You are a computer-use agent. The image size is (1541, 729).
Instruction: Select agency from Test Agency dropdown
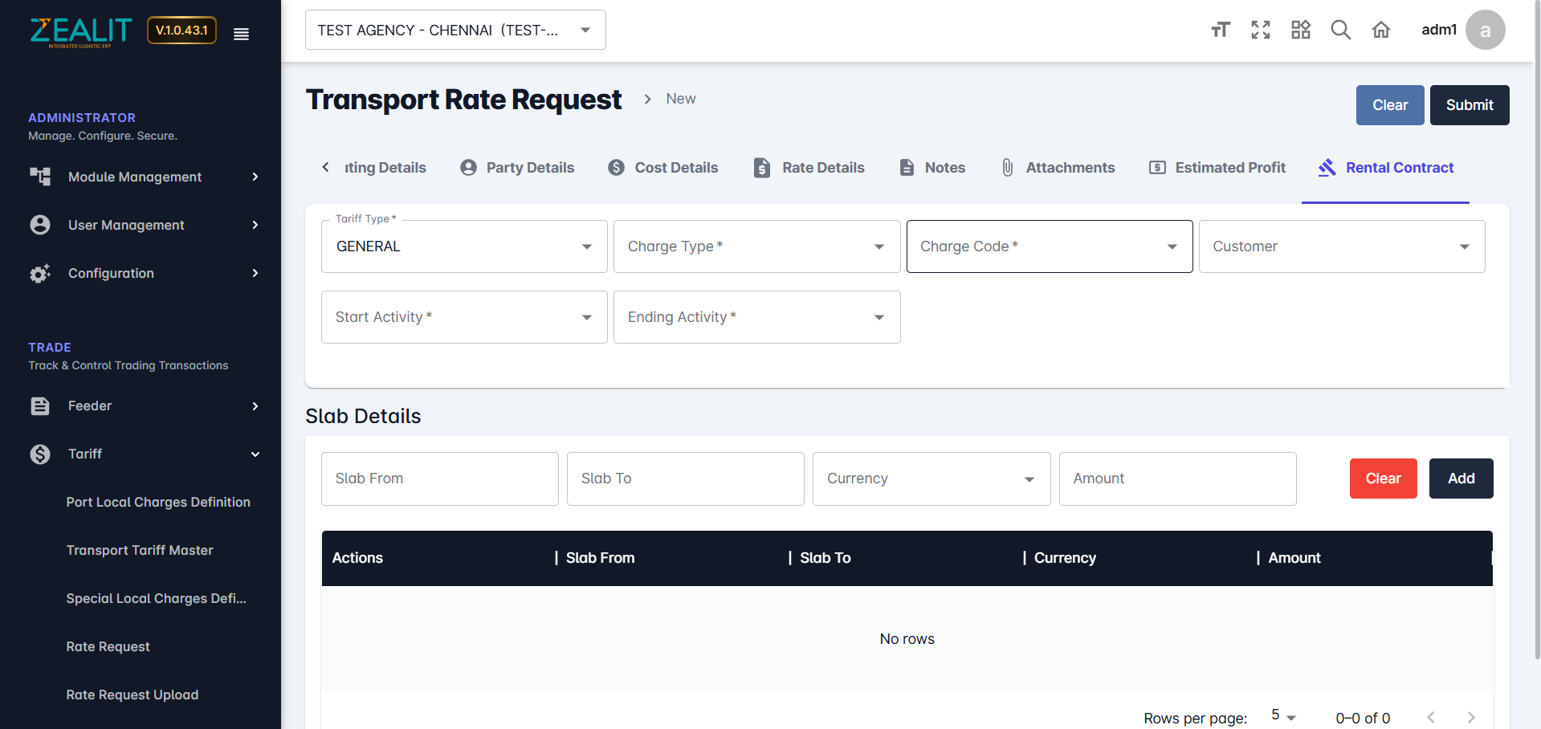click(455, 31)
